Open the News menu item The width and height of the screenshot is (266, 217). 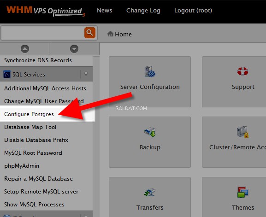[x=105, y=11]
